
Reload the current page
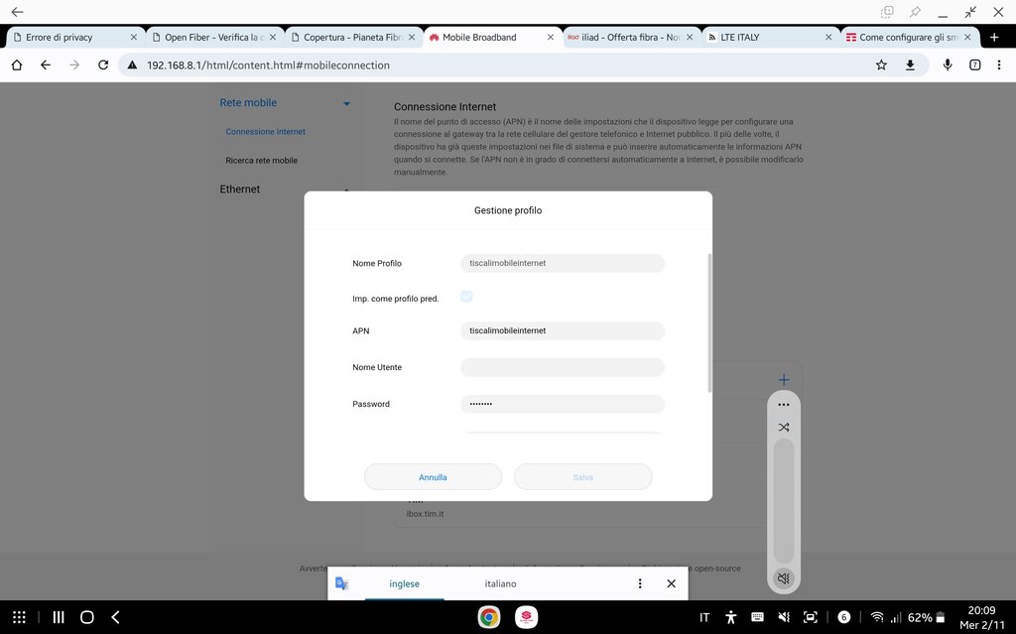(103, 64)
